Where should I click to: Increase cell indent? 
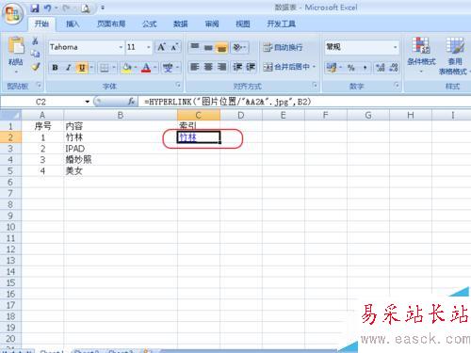tap(251, 67)
